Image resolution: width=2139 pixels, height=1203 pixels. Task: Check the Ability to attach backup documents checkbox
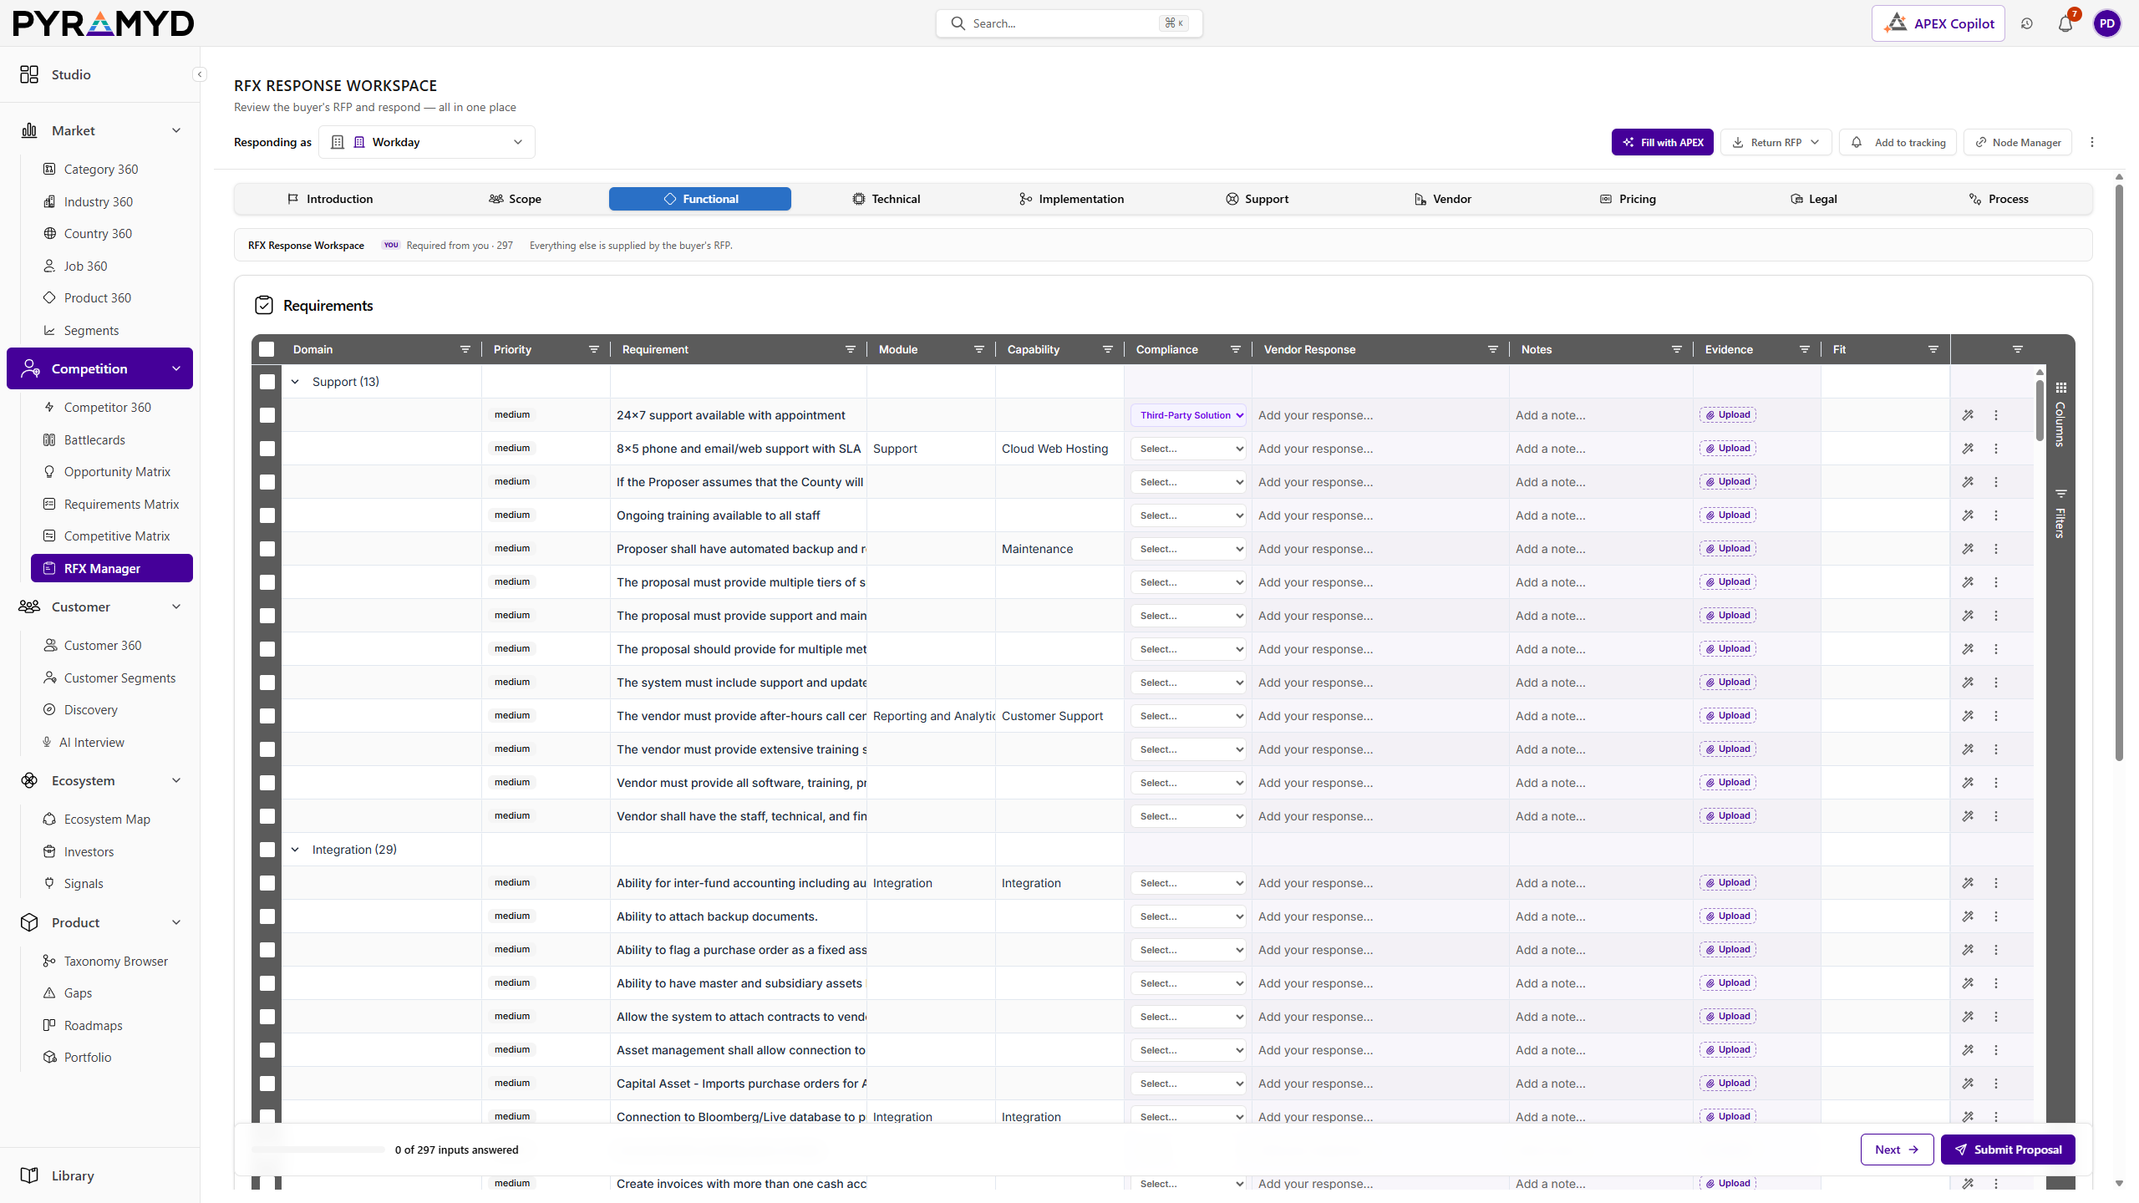tap(267, 916)
